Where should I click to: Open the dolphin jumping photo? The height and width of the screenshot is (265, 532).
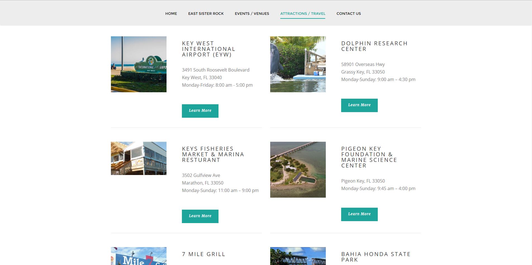click(298, 64)
